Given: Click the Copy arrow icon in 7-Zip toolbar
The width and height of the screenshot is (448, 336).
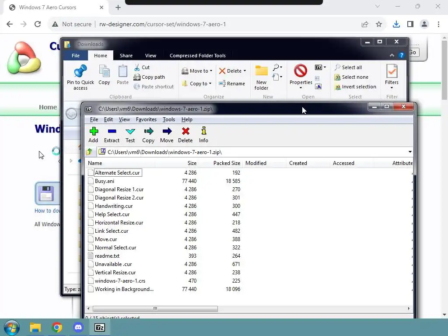Looking at the screenshot, I should coord(148,135).
